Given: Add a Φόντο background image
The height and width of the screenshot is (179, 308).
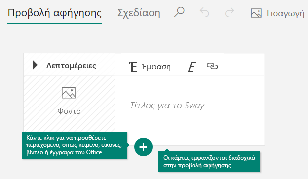Looking at the screenshot, I should [x=69, y=101].
